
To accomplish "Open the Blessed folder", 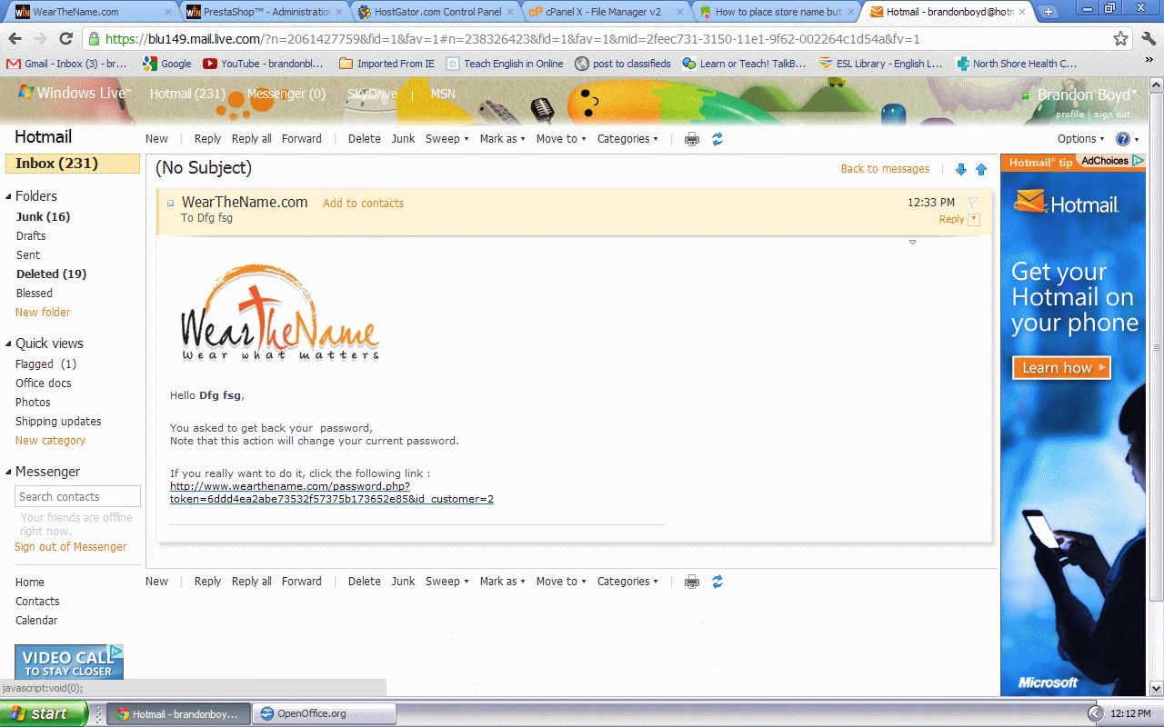I will [34, 294].
